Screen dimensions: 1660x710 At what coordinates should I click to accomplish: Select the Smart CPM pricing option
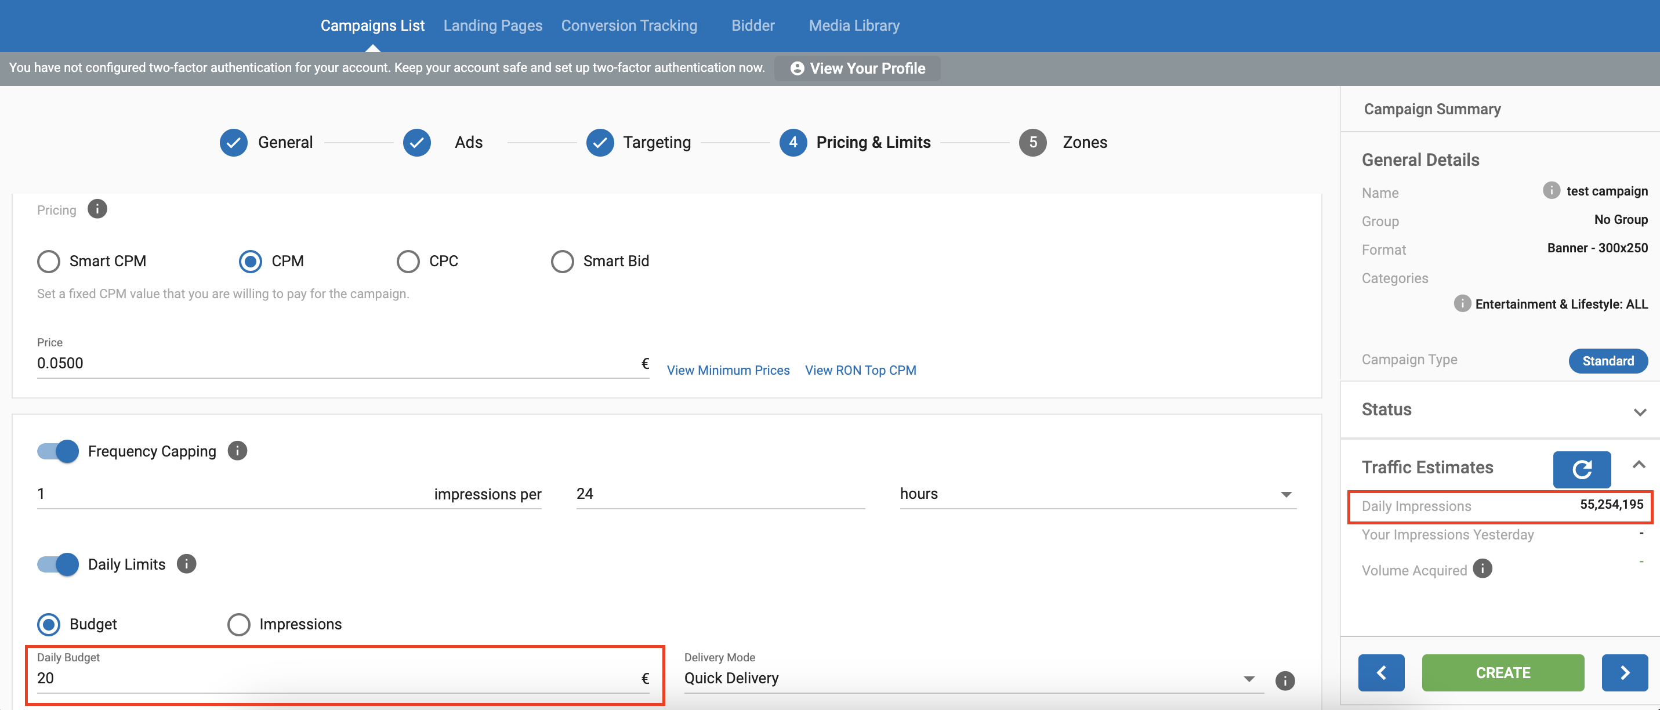click(x=49, y=262)
